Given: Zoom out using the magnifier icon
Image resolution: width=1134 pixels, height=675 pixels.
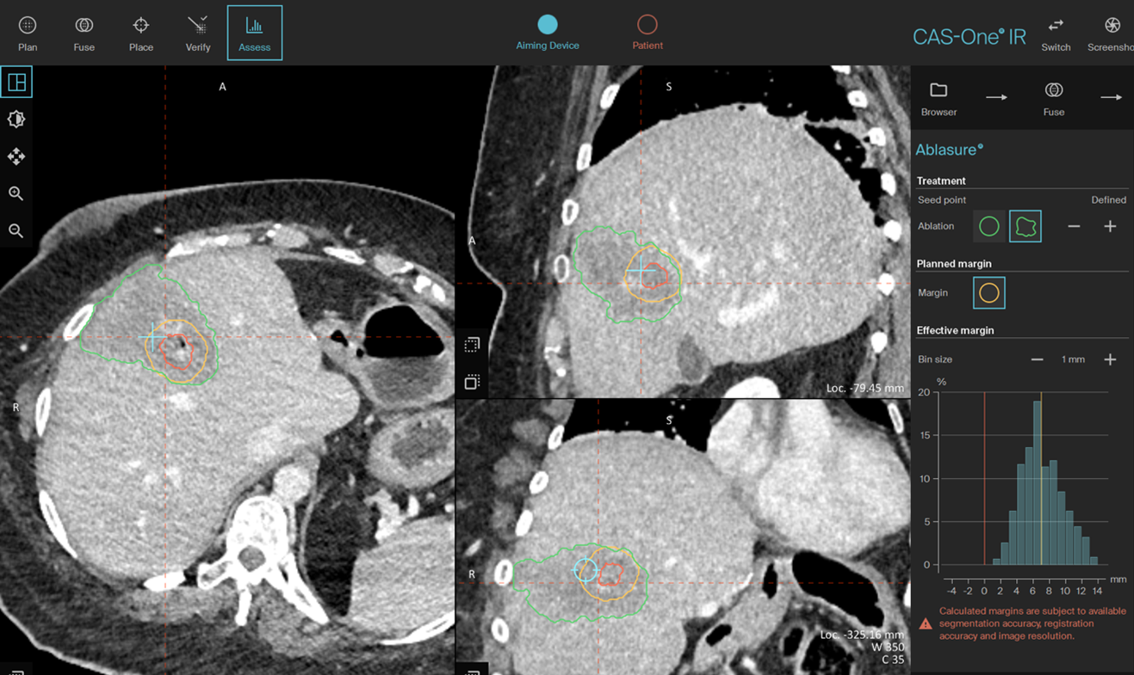Looking at the screenshot, I should 17,230.
